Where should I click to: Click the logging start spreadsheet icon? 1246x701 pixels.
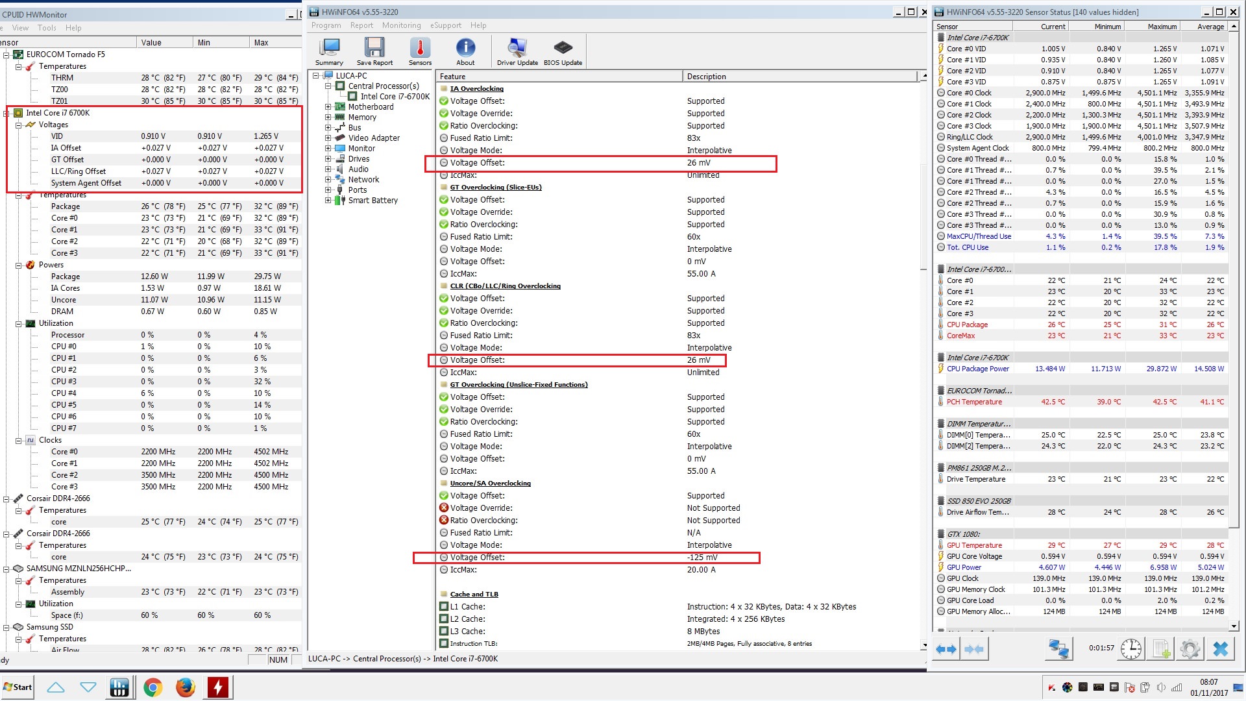click(1162, 649)
